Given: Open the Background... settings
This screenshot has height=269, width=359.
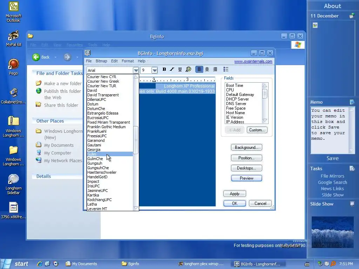Looking at the screenshot, I should [x=246, y=147].
